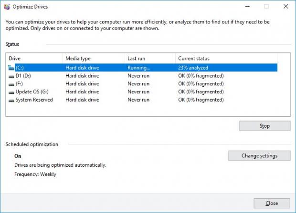Select the Update OS (G:) drive icon
This screenshot has width=296, height=213.
click(11, 92)
